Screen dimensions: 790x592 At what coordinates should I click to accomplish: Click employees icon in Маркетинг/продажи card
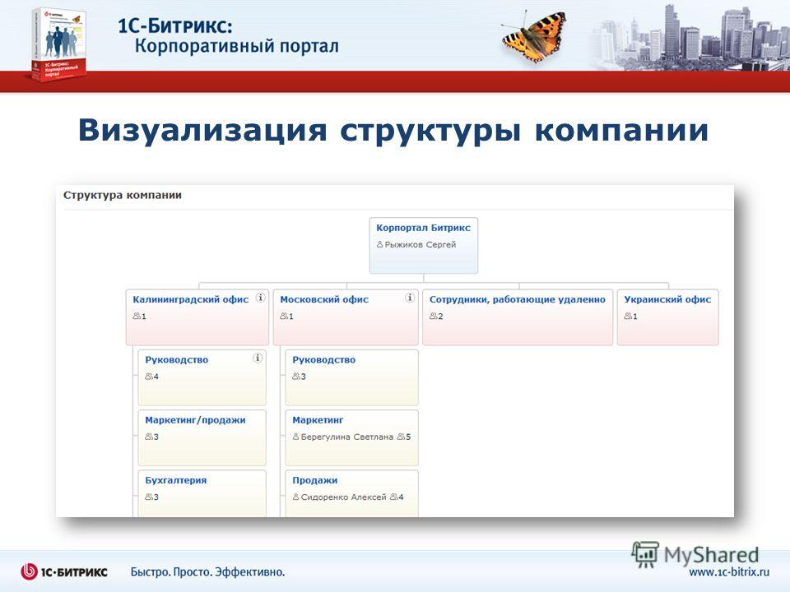(149, 437)
